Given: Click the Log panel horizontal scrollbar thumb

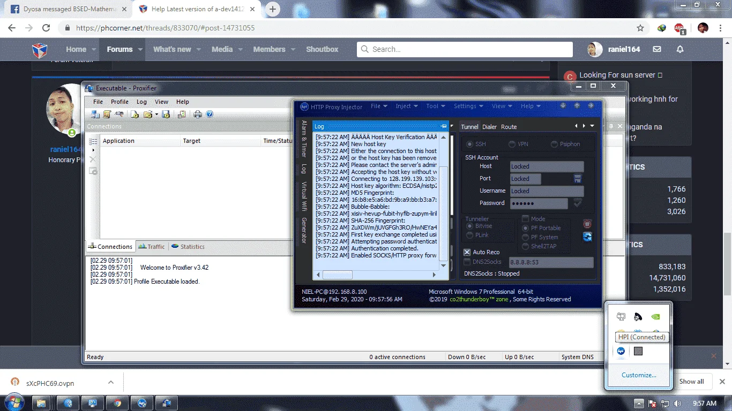Looking at the screenshot, I should click(x=337, y=275).
